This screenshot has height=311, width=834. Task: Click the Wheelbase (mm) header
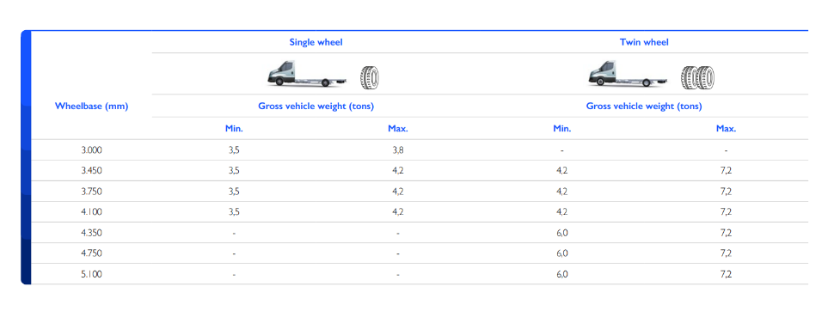[91, 106]
